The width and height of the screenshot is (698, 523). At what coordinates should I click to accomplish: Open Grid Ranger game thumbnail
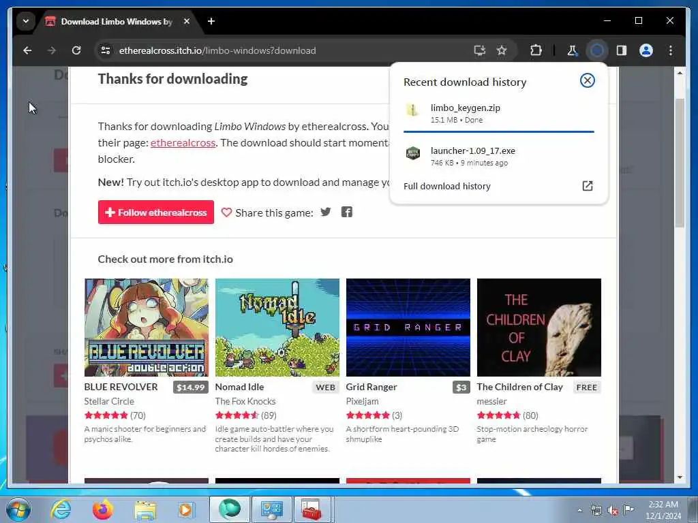pos(408,328)
